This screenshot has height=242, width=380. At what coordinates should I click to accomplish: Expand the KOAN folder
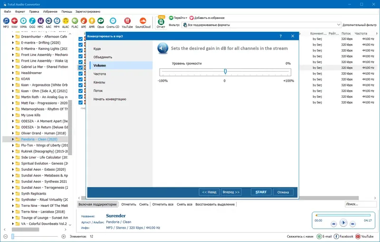coord(13,79)
